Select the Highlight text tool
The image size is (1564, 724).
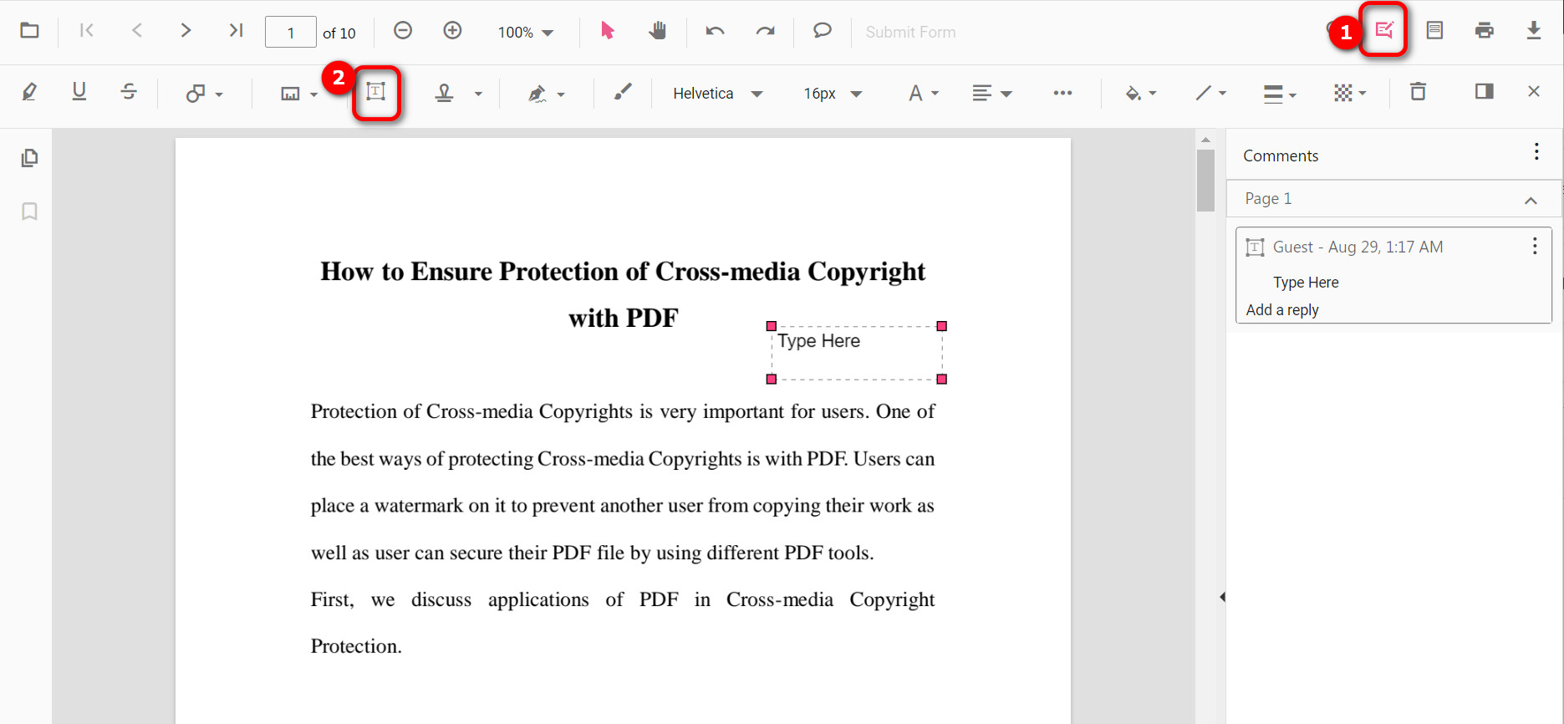[29, 92]
